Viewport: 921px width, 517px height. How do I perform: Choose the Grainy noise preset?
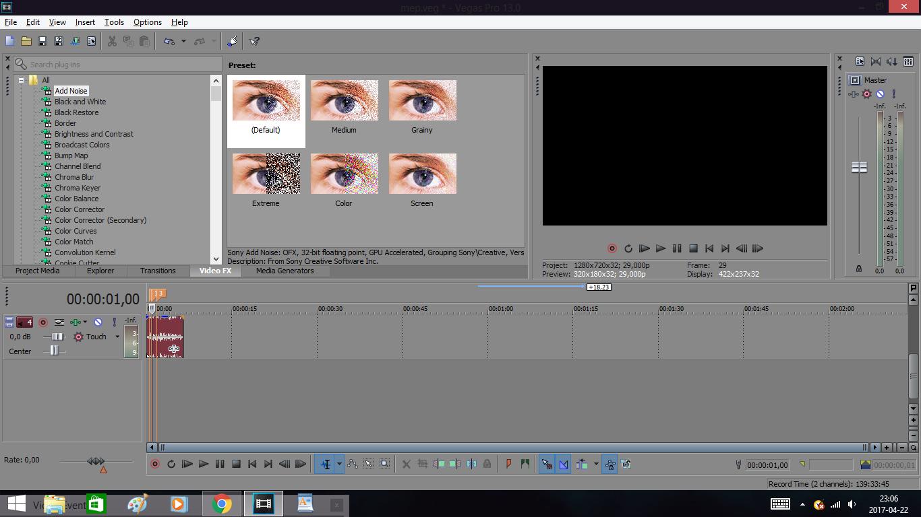pos(422,106)
